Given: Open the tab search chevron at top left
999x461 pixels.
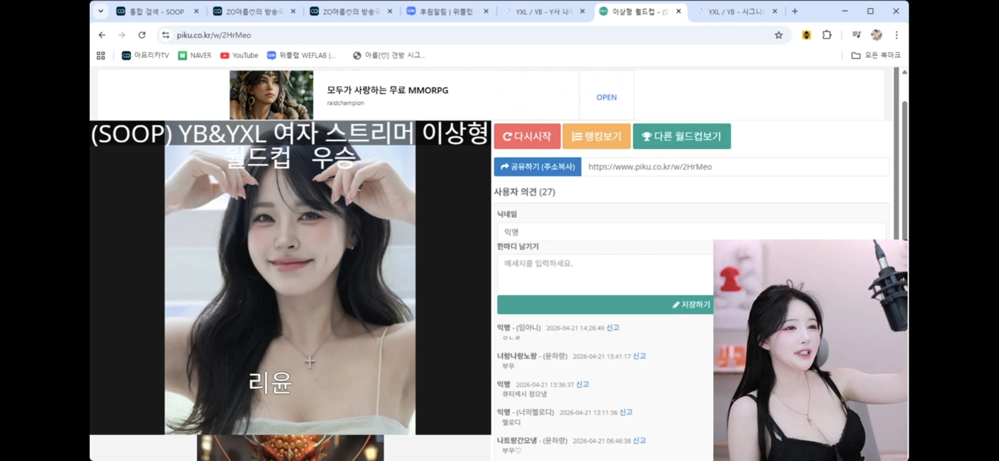Looking at the screenshot, I should [x=101, y=11].
